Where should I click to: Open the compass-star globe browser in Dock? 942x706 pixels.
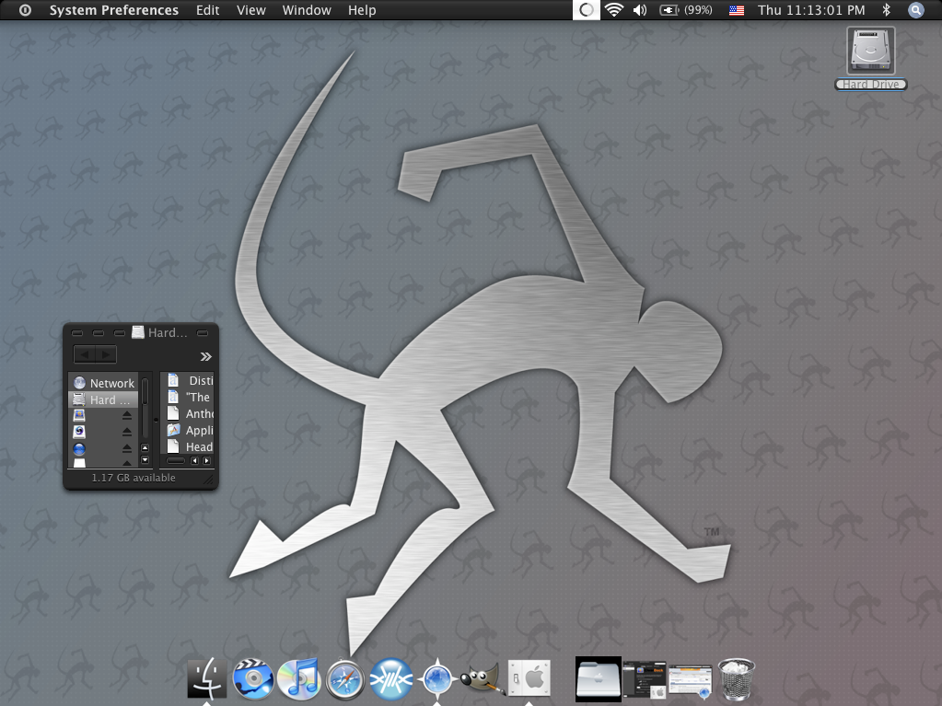[x=436, y=679]
